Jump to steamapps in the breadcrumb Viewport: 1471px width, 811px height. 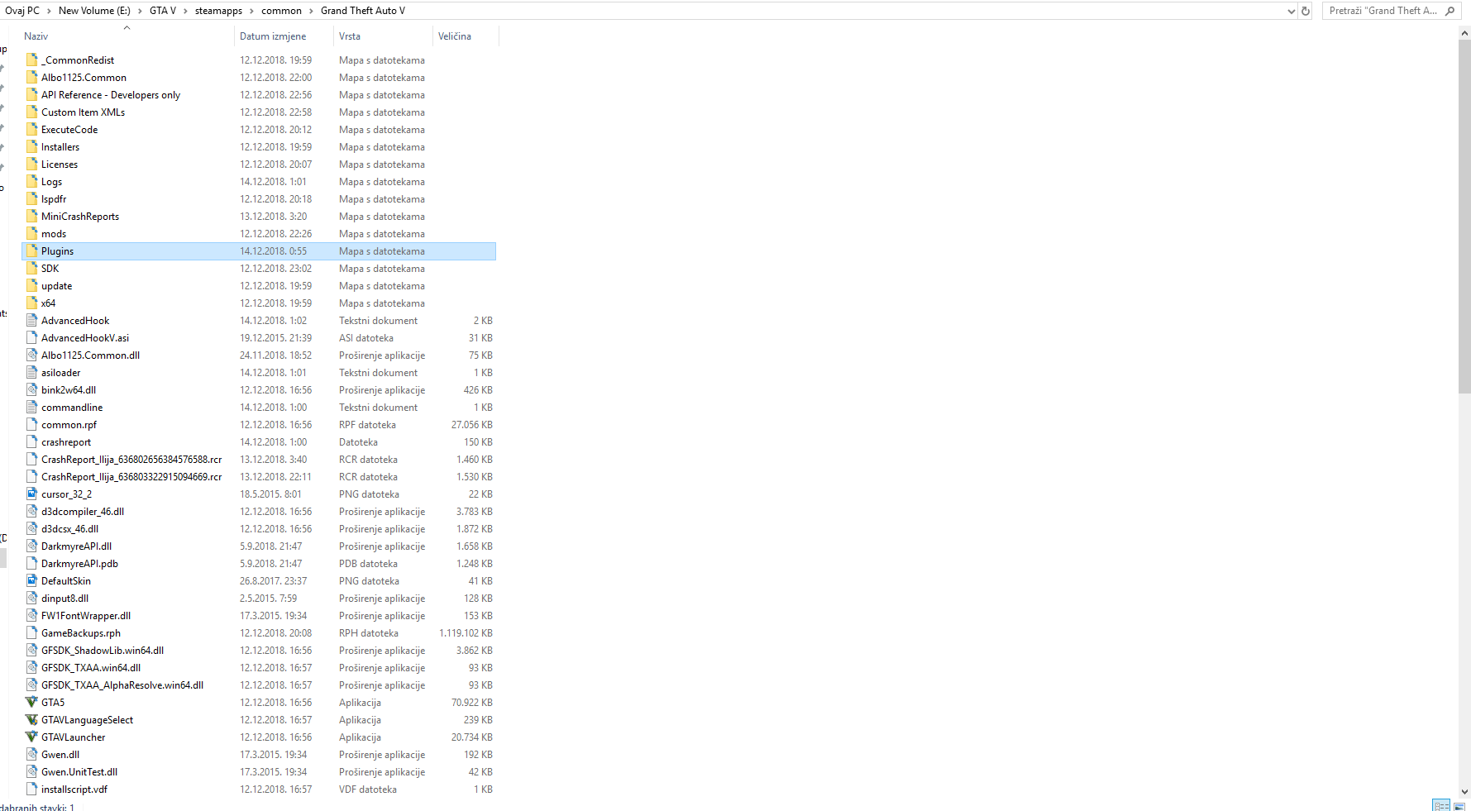click(218, 11)
